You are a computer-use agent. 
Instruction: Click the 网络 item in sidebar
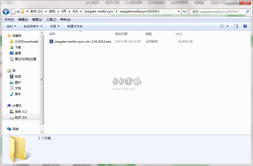(16, 129)
